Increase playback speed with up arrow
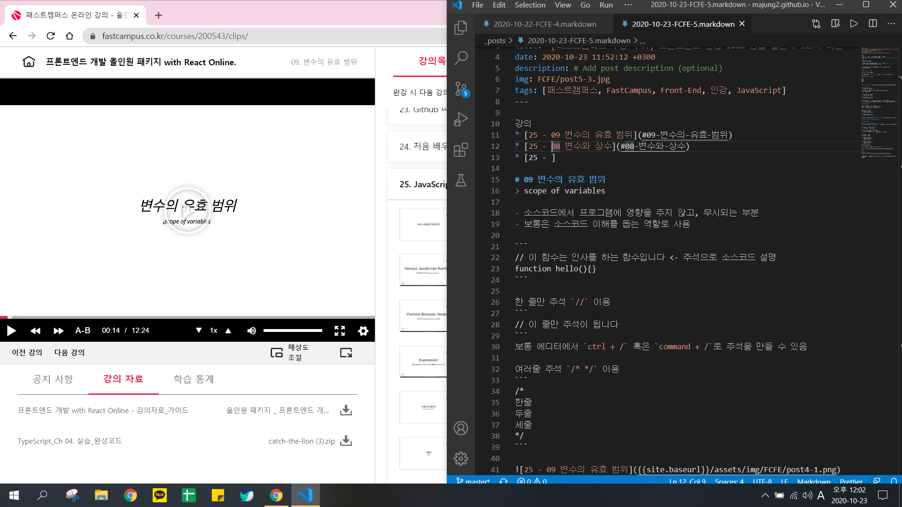Viewport: 902px width, 507px height. coord(228,330)
